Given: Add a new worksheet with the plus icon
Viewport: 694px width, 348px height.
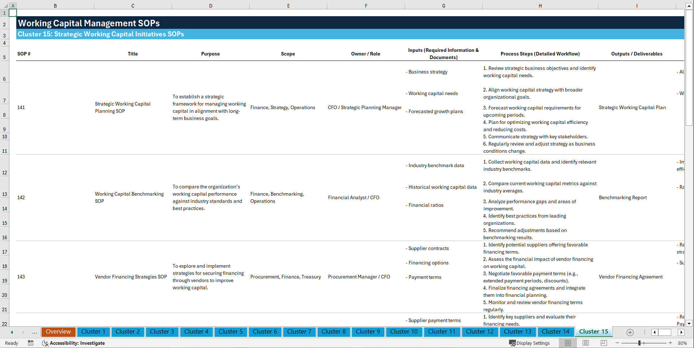Looking at the screenshot, I should [630, 333].
